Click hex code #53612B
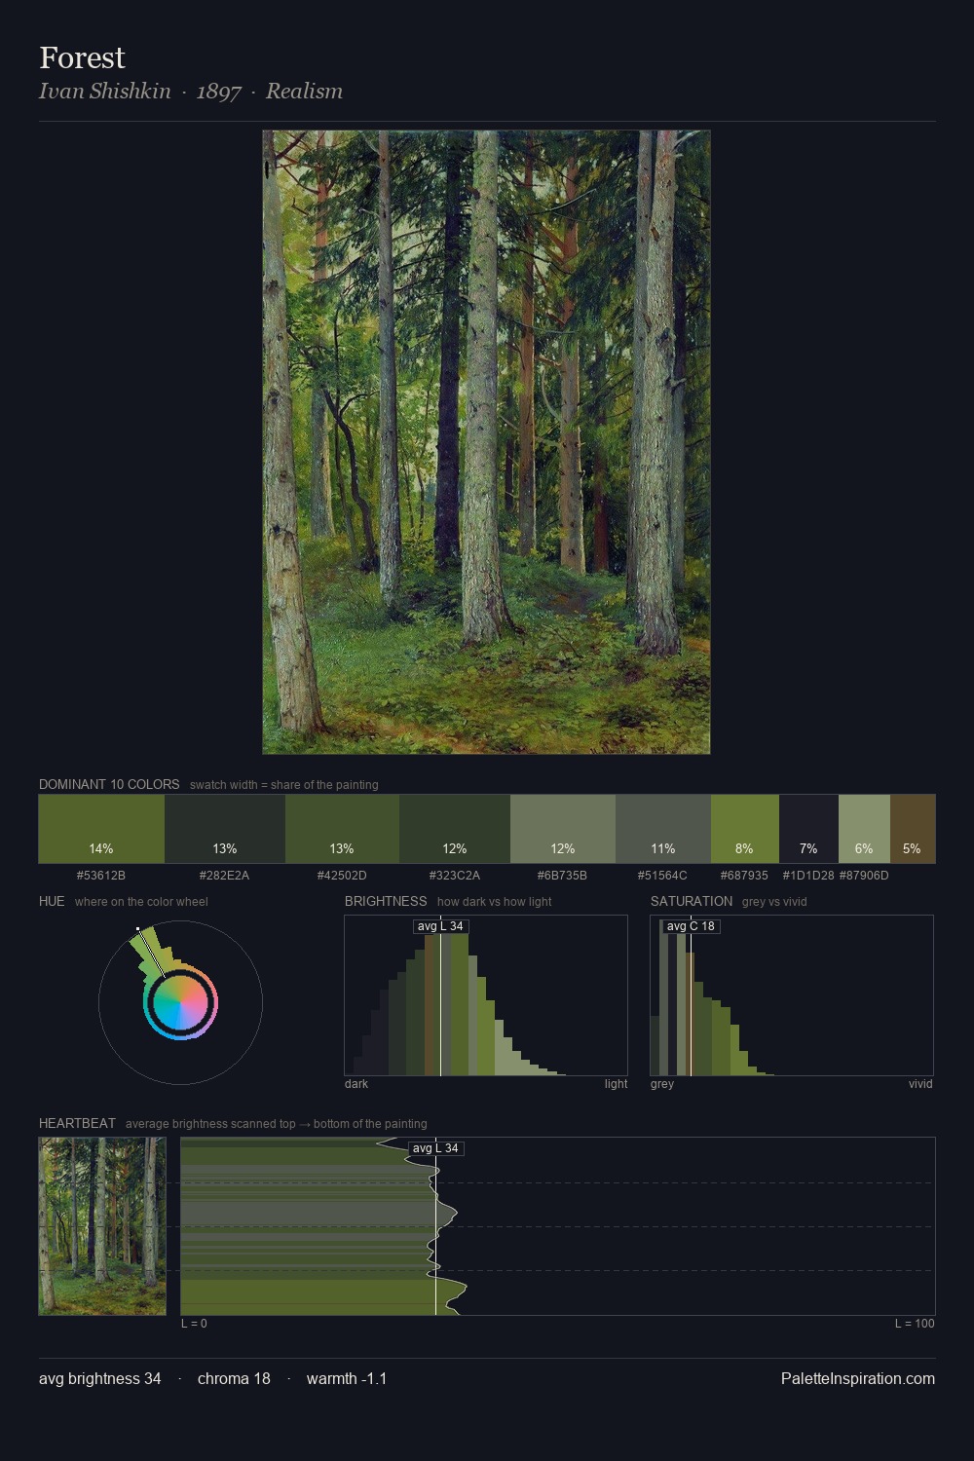The height and width of the screenshot is (1461, 974). pyautogui.click(x=101, y=876)
